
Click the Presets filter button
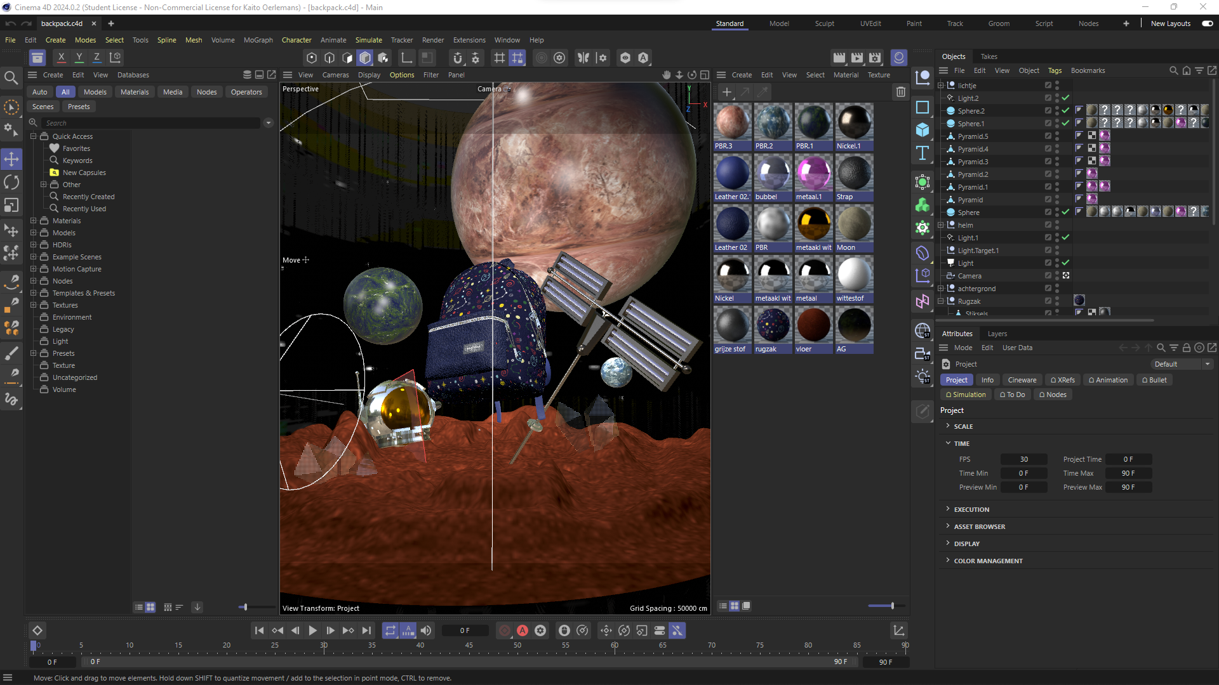[x=79, y=107]
